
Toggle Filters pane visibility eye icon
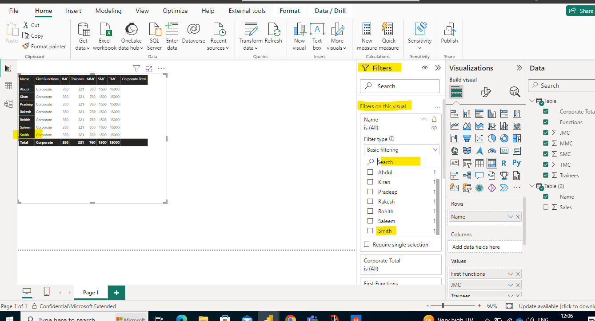[x=425, y=68]
